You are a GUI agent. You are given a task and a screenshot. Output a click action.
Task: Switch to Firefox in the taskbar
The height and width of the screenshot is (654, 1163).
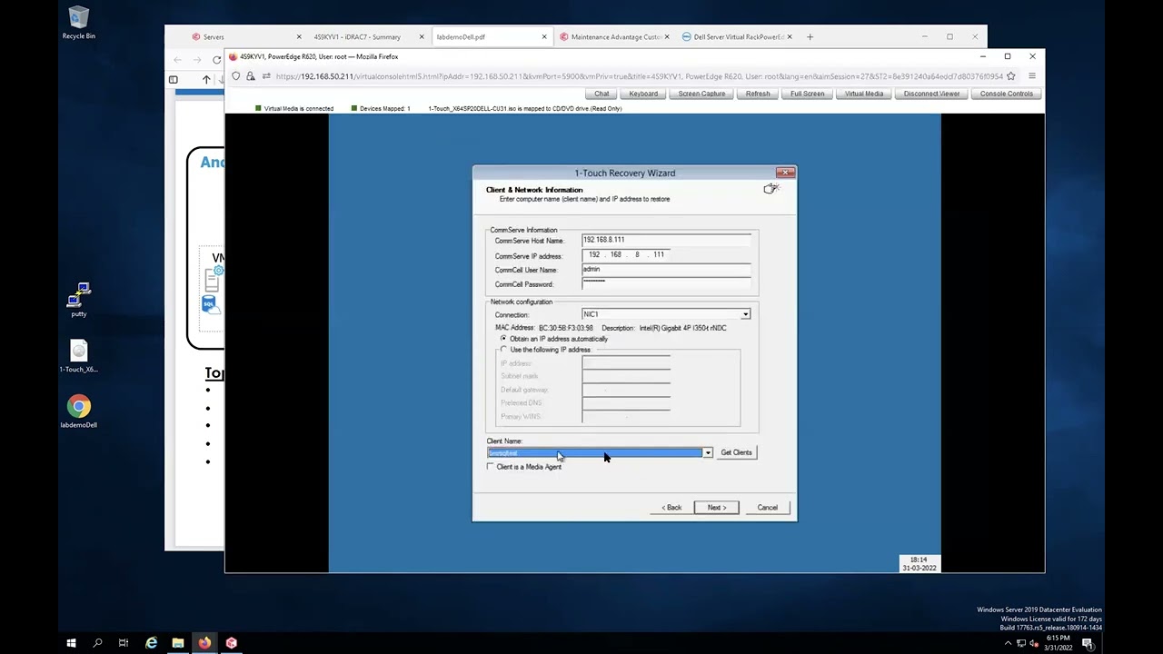click(204, 643)
